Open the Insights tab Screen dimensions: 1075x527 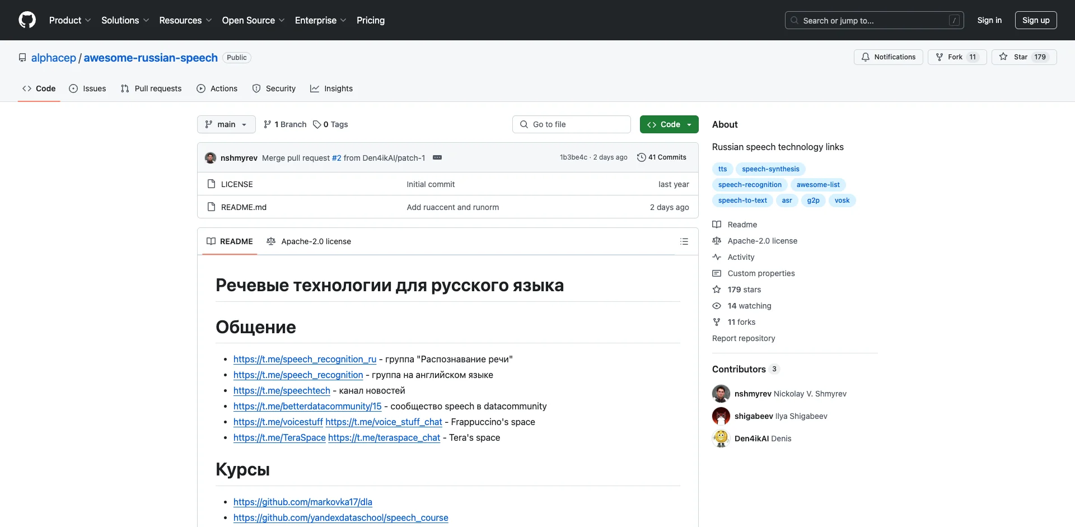coord(331,88)
